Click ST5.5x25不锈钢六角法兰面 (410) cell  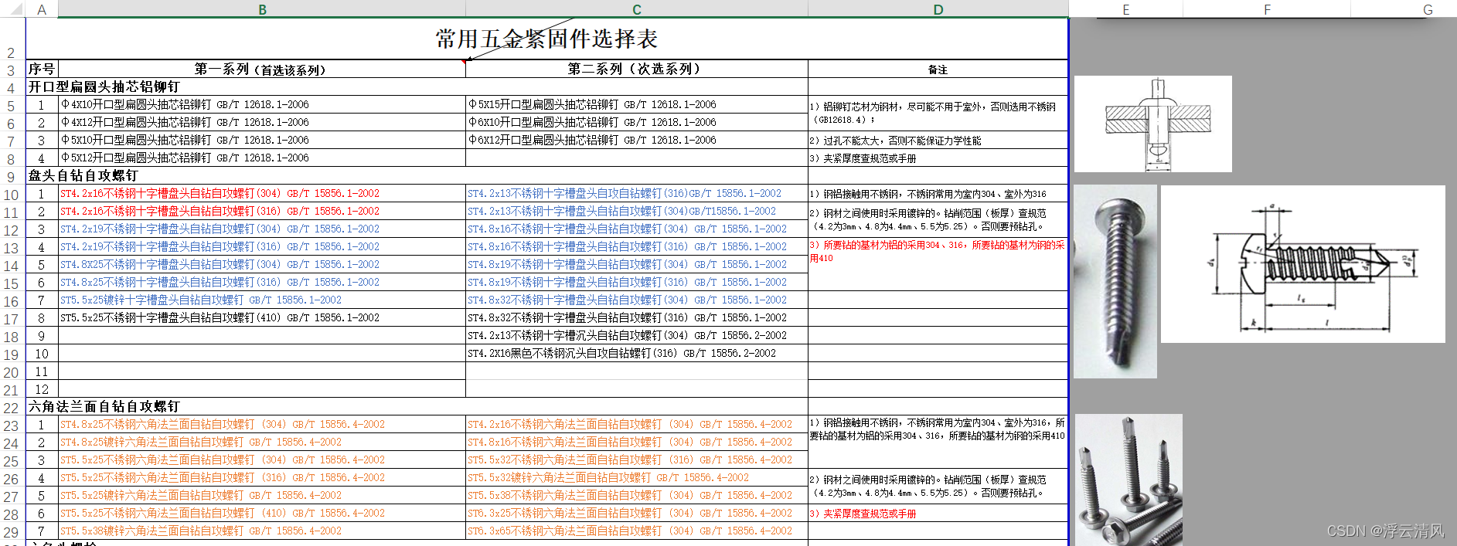tap(261, 513)
